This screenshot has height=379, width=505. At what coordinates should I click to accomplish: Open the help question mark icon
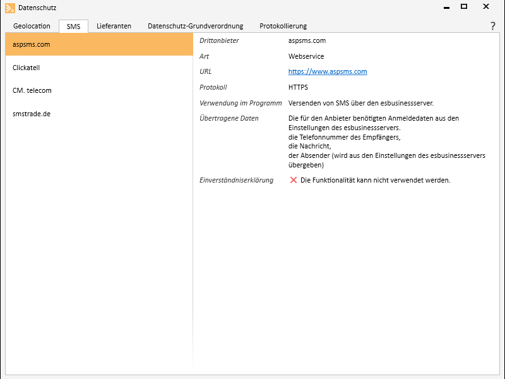tap(493, 26)
